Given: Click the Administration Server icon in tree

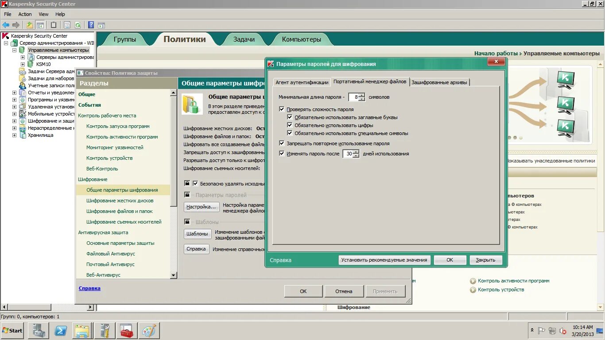Looking at the screenshot, I should pyautogui.click(x=14, y=43).
